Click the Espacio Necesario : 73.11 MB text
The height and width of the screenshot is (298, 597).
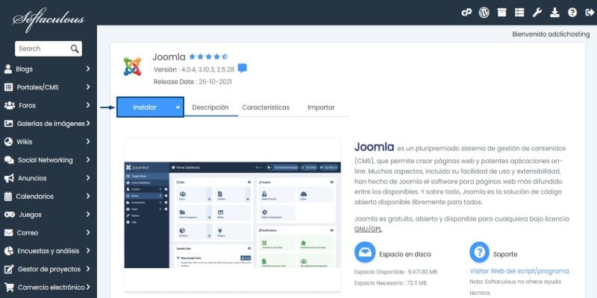(390, 283)
